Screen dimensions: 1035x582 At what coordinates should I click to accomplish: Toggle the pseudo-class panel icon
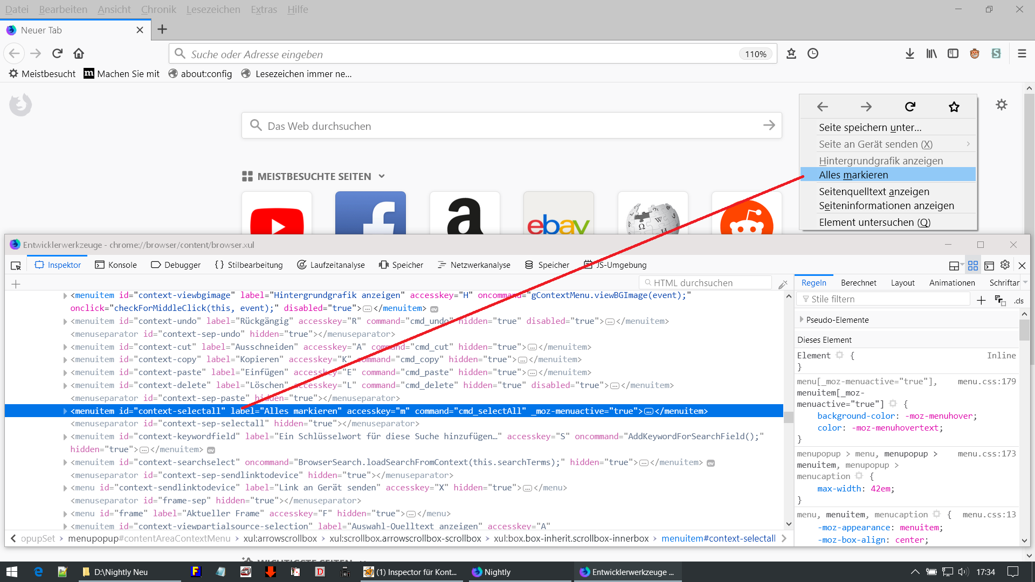click(x=1000, y=300)
